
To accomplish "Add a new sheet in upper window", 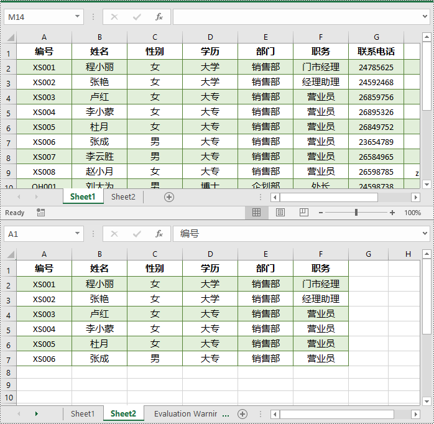I will [169, 197].
